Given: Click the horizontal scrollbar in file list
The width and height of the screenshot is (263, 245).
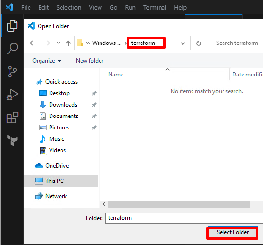Looking at the screenshot, I should [x=179, y=204].
